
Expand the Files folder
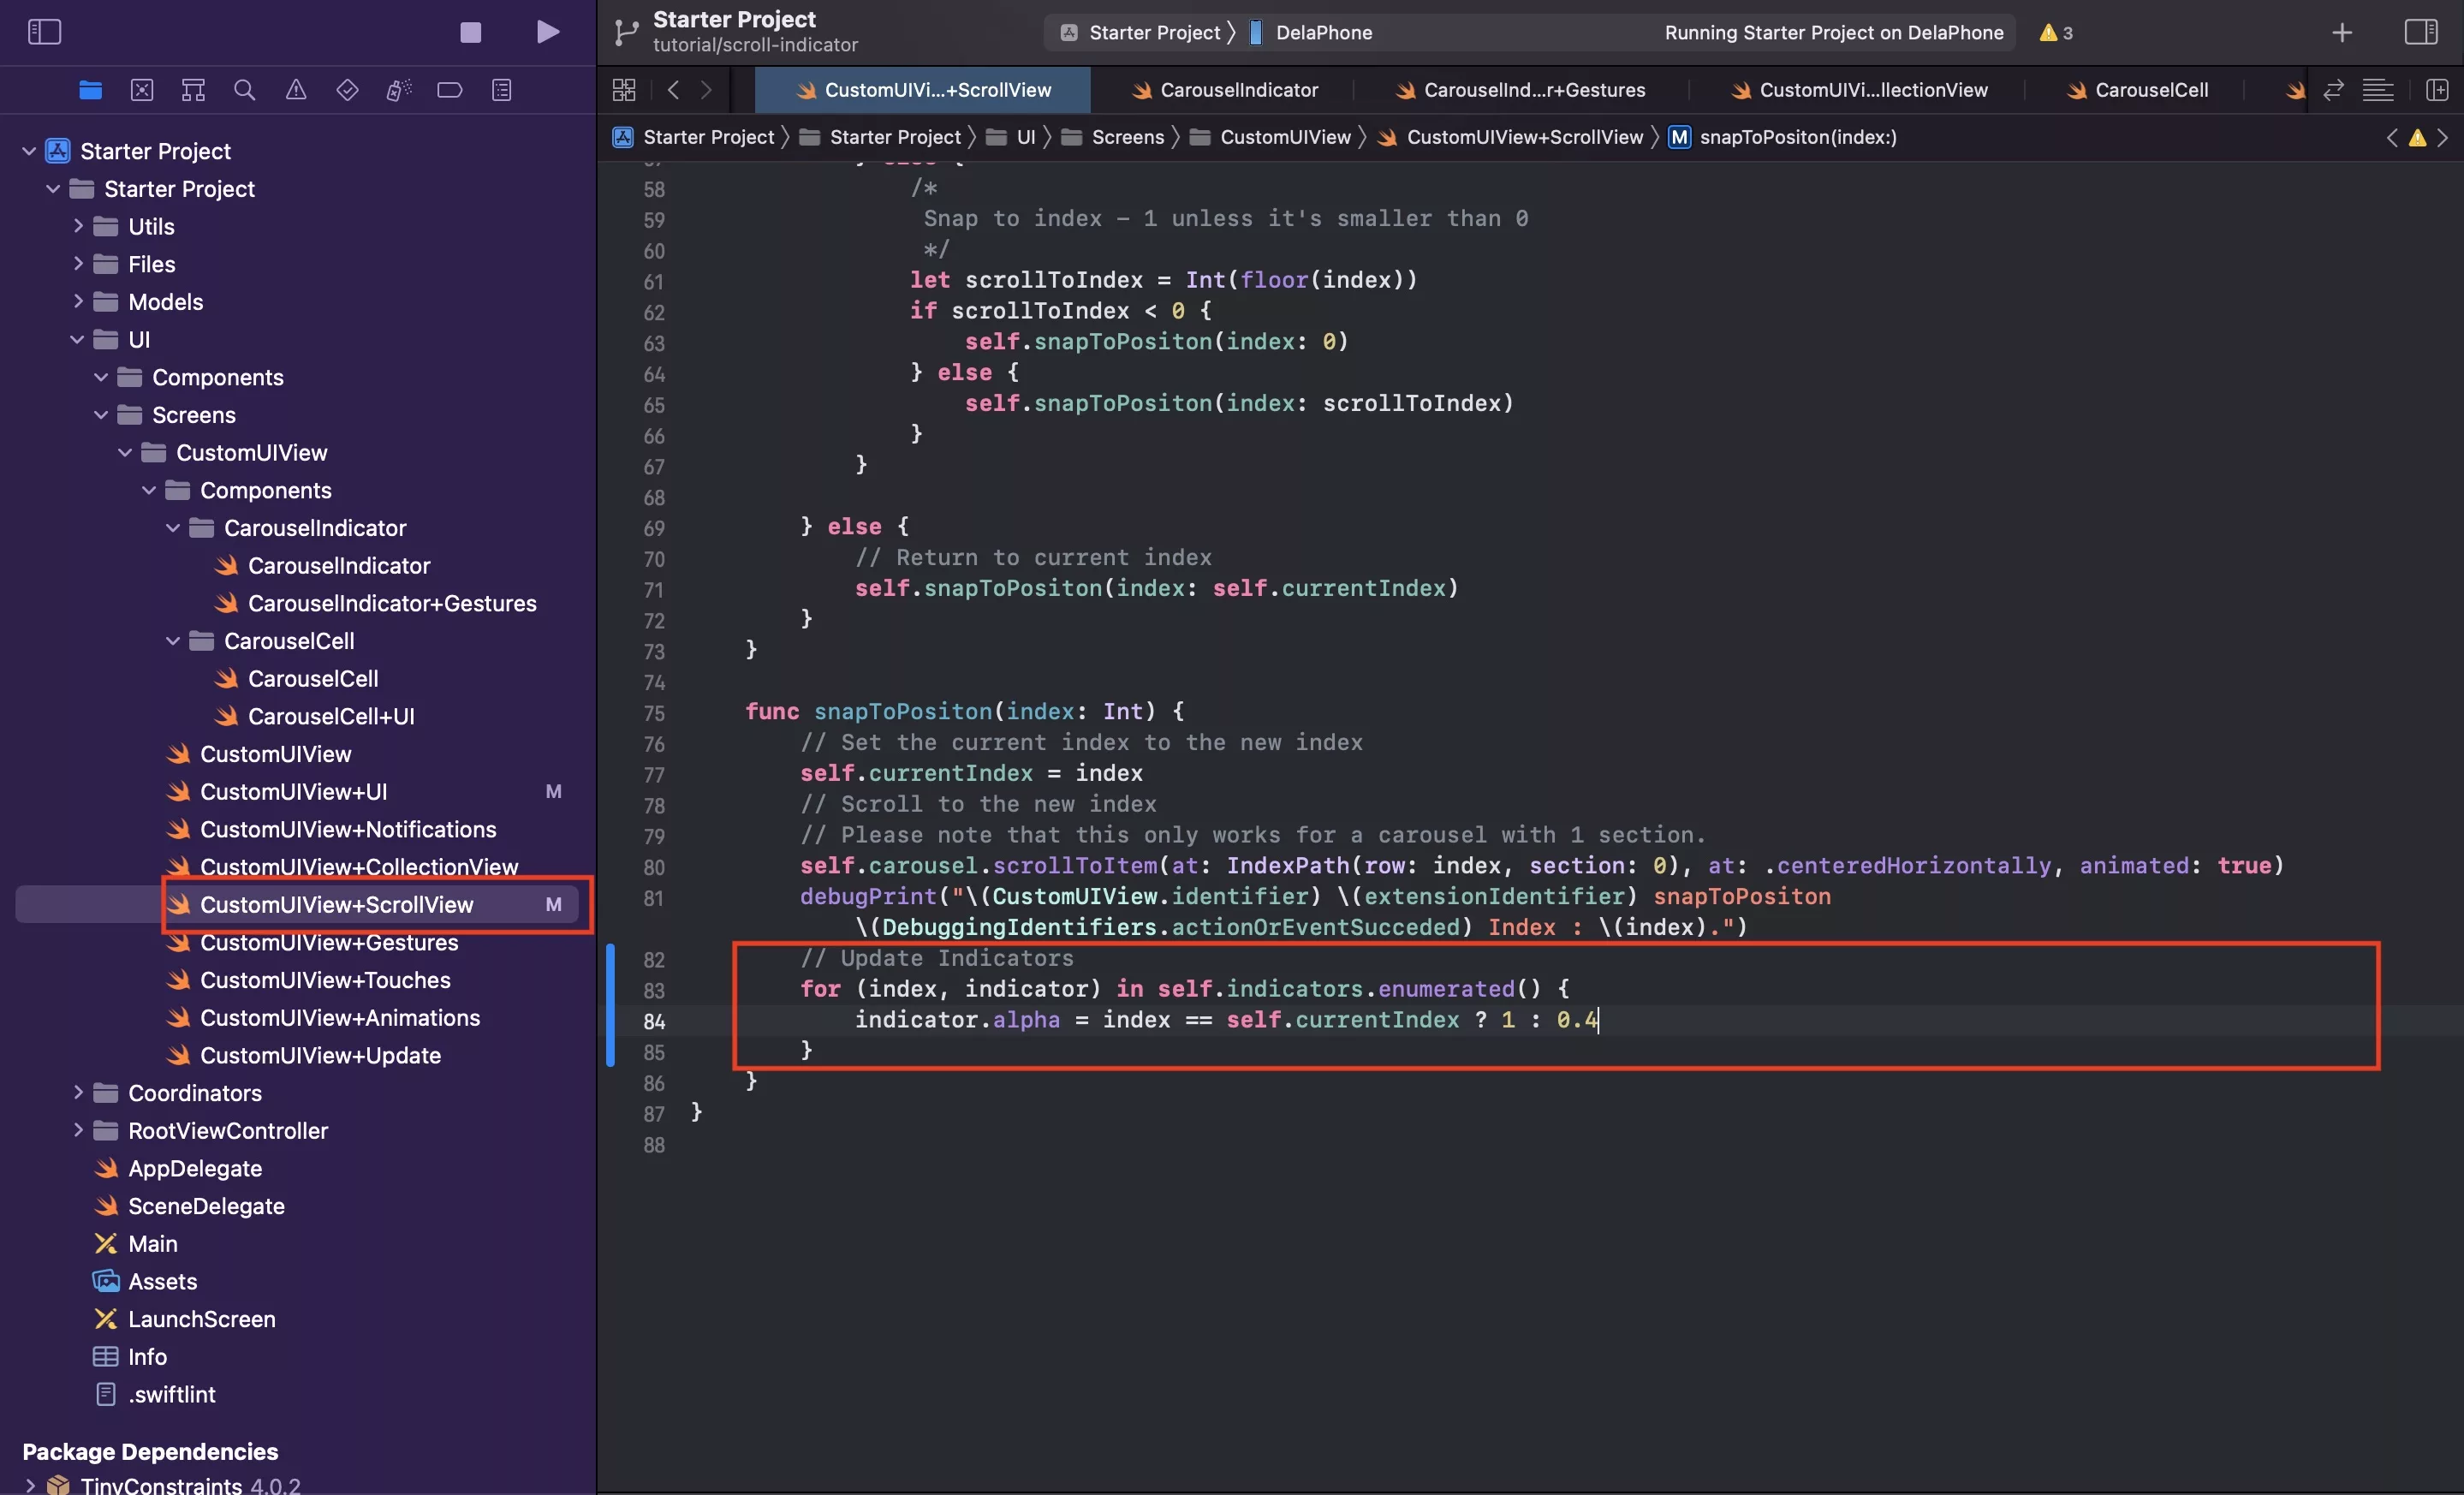(x=78, y=264)
